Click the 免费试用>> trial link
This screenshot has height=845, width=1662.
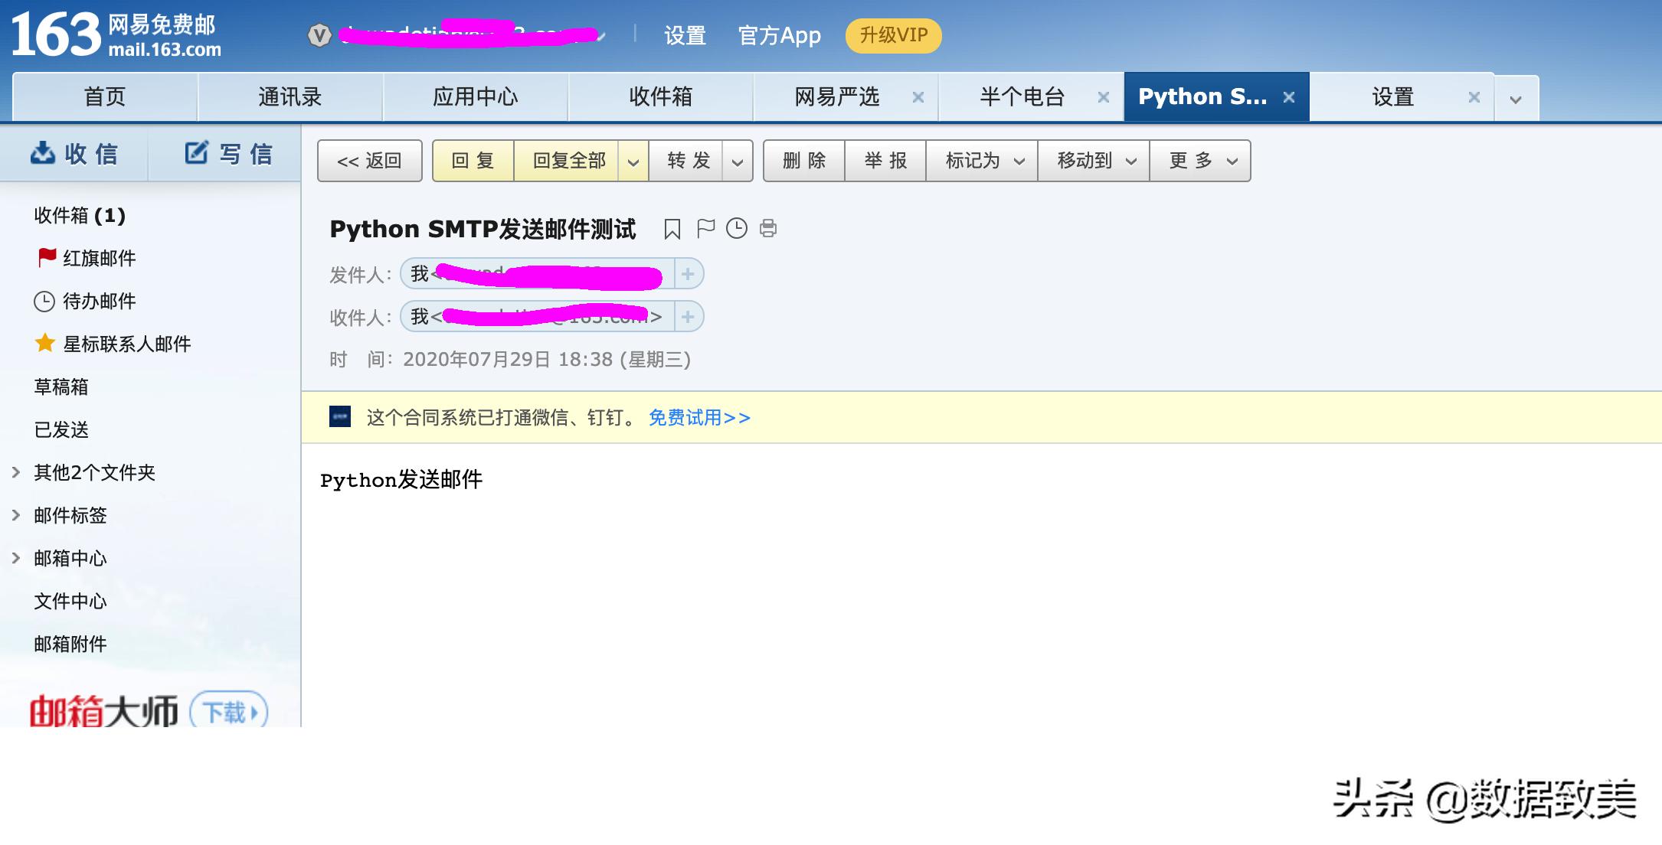click(698, 418)
